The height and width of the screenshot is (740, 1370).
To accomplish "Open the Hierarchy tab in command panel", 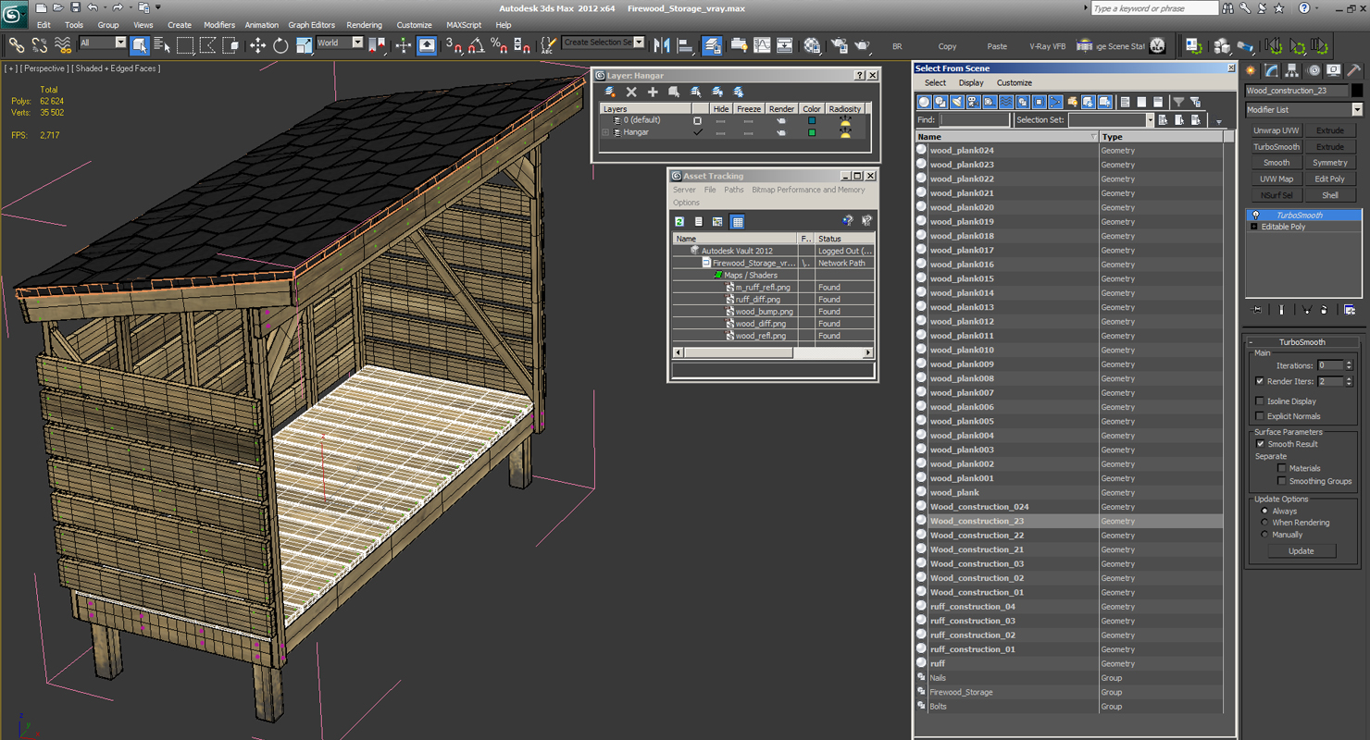I will click(x=1292, y=70).
